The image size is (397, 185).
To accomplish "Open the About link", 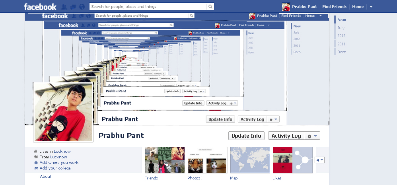I will click(x=46, y=176).
